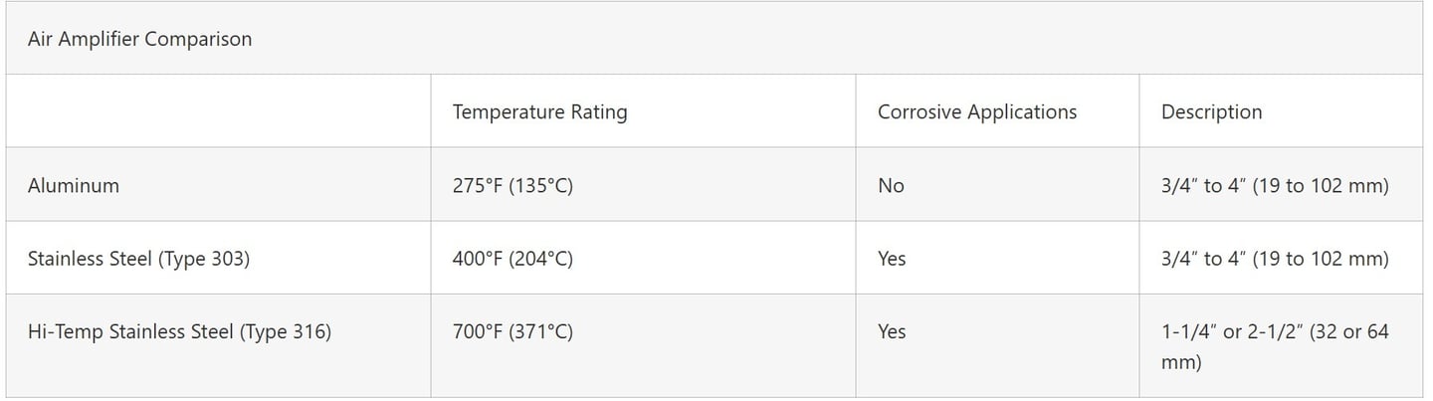Viewport: 1433px width, 401px height.
Task: Click the Description column header
Action: point(1211,111)
